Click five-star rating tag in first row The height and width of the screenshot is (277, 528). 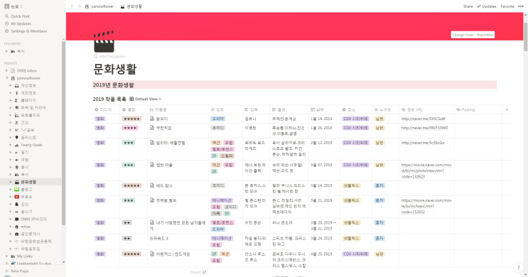[131, 119]
